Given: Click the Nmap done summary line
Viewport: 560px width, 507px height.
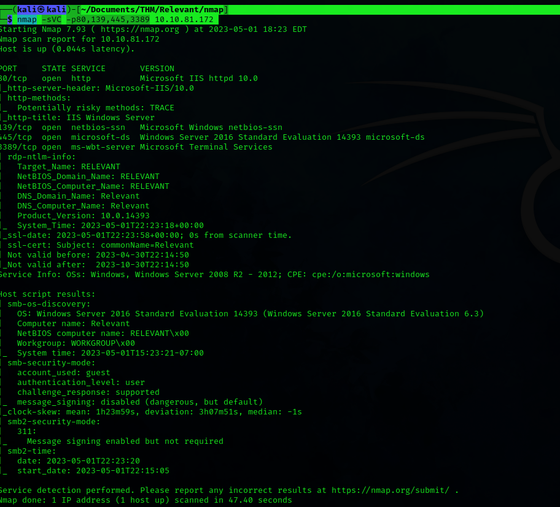Looking at the screenshot, I should click(146, 500).
